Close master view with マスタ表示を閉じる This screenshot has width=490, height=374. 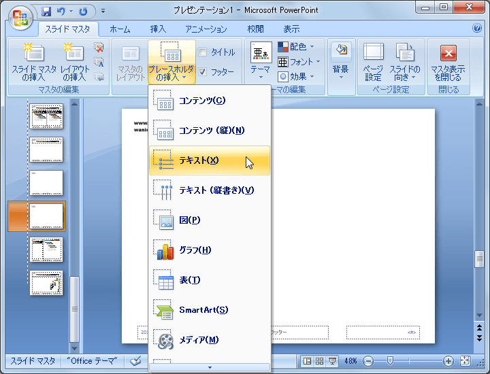pyautogui.click(x=448, y=62)
